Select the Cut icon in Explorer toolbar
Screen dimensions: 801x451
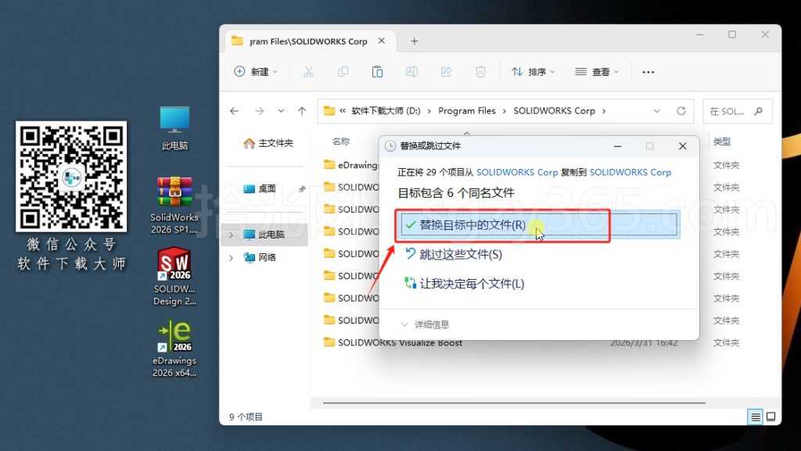(x=309, y=71)
